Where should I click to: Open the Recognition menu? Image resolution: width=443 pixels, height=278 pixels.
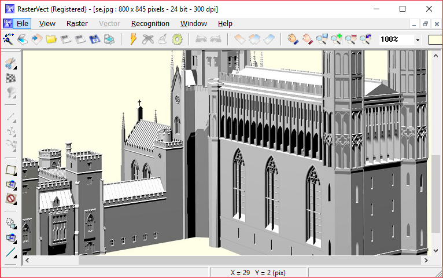tap(150, 24)
